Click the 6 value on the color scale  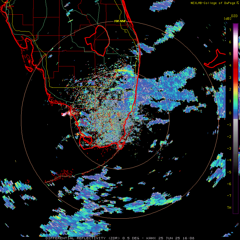(x=230, y=42)
